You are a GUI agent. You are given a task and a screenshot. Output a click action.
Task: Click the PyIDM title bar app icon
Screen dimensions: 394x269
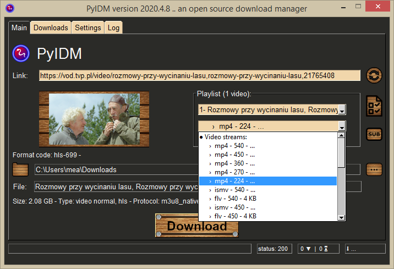click(10, 8)
